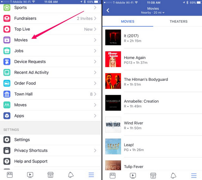Image resolution: width=202 pixels, height=180 pixels.
Task: Tap the Moves app icon
Action: [7, 105]
